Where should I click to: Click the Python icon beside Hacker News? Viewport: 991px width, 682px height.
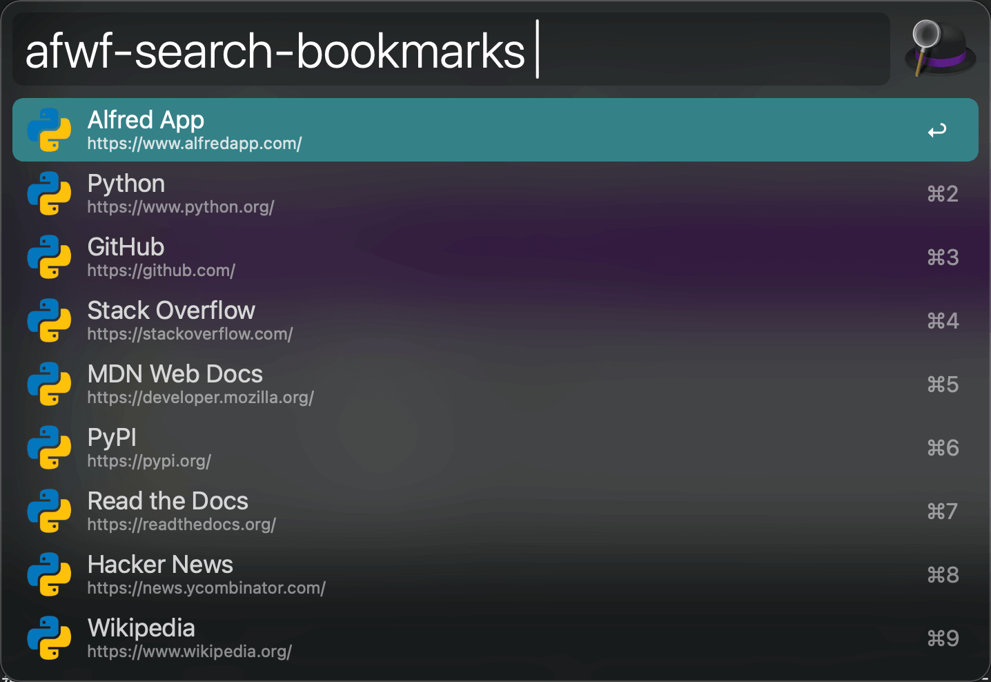point(49,574)
